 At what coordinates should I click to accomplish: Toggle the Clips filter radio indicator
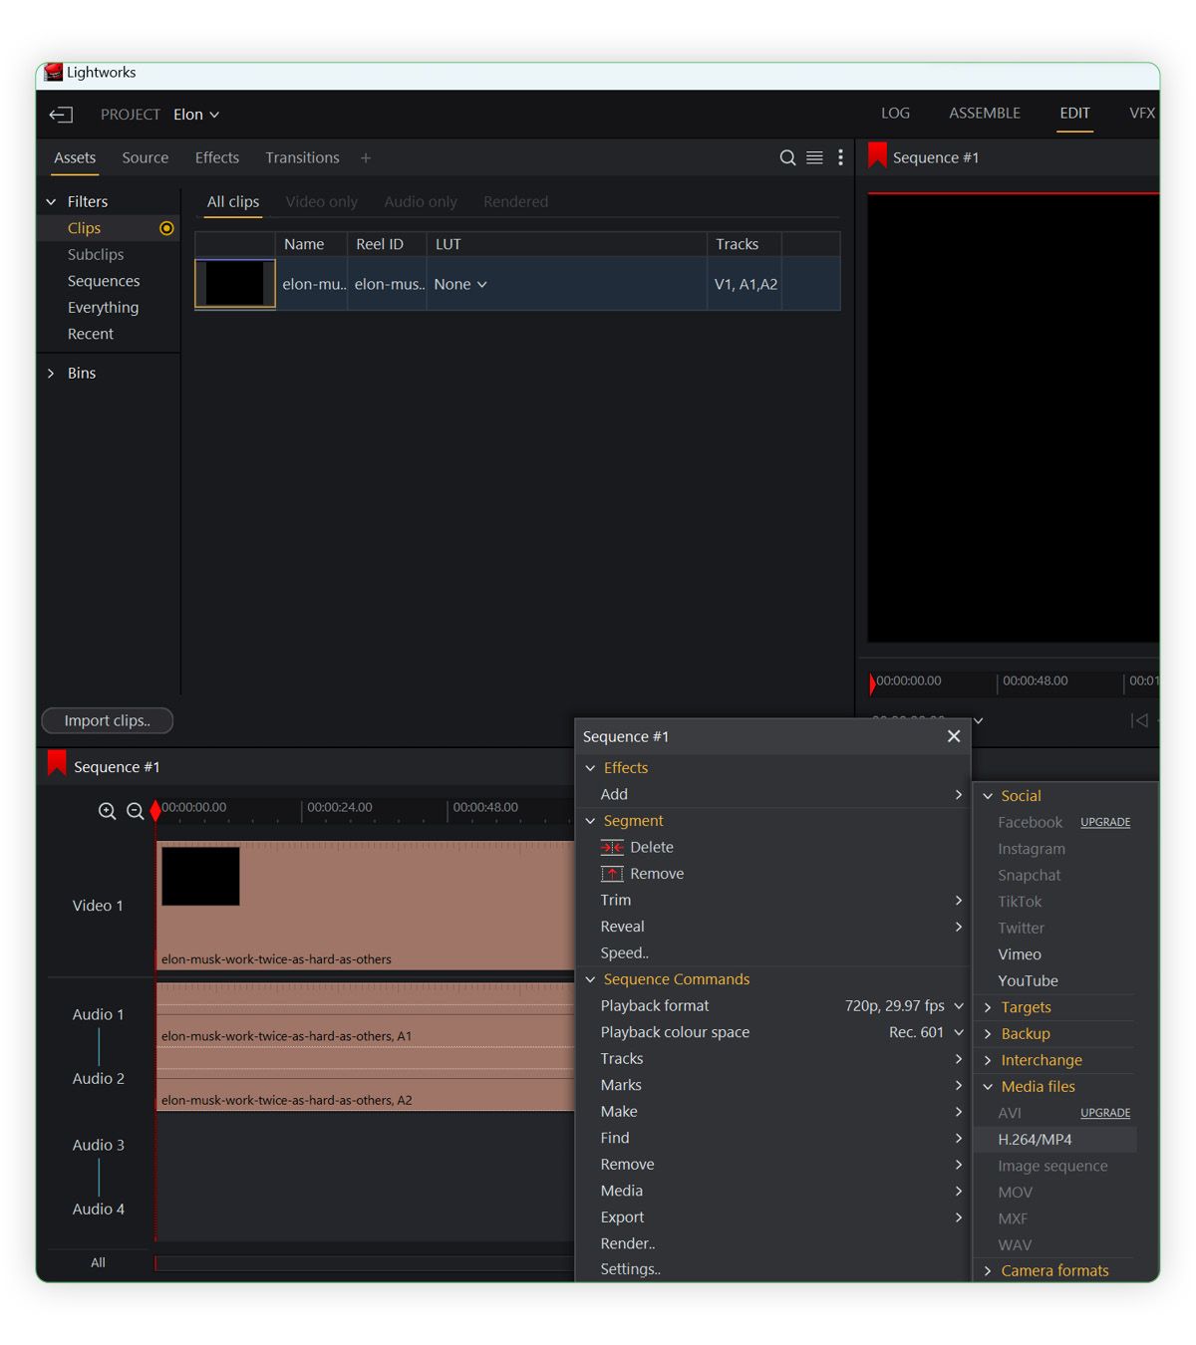(x=166, y=228)
